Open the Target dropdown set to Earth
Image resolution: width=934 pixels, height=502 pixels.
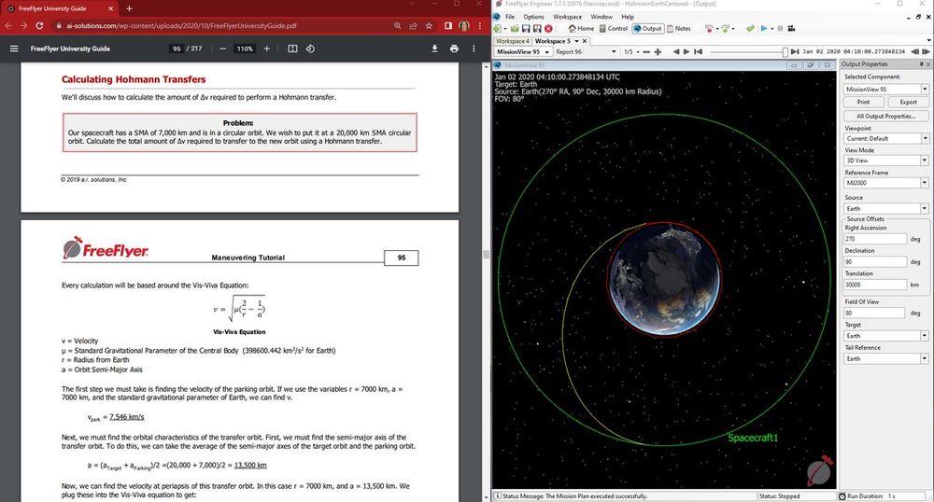click(x=925, y=336)
